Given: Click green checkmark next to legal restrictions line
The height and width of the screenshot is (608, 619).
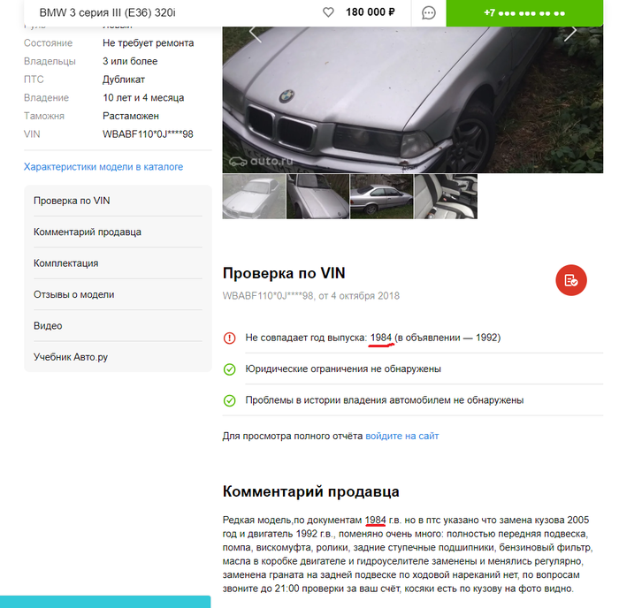Looking at the screenshot, I should point(229,369).
